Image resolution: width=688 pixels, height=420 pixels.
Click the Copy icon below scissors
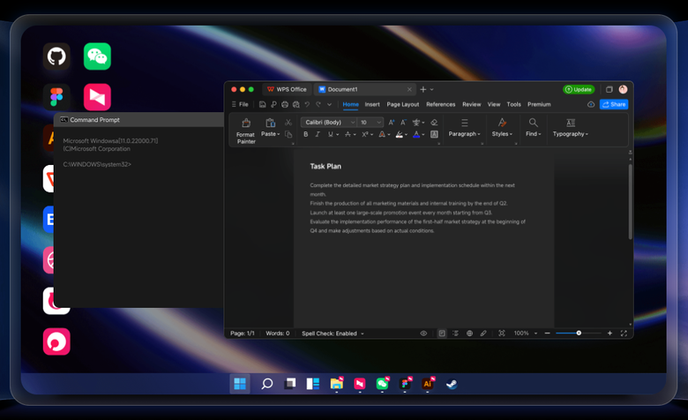pyautogui.click(x=288, y=134)
